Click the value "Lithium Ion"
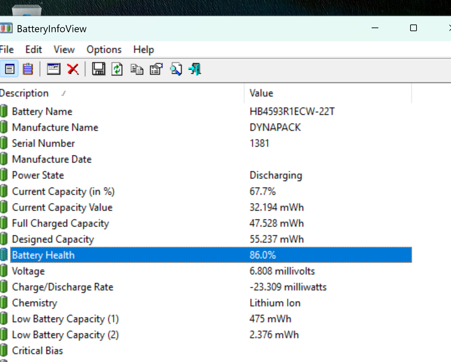The height and width of the screenshot is (362, 451). (275, 303)
